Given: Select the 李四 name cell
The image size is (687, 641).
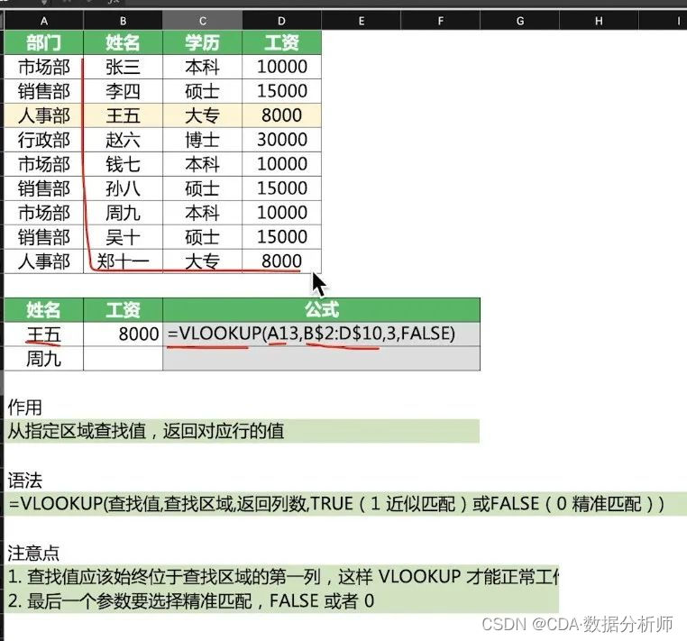Looking at the screenshot, I should (x=124, y=91).
